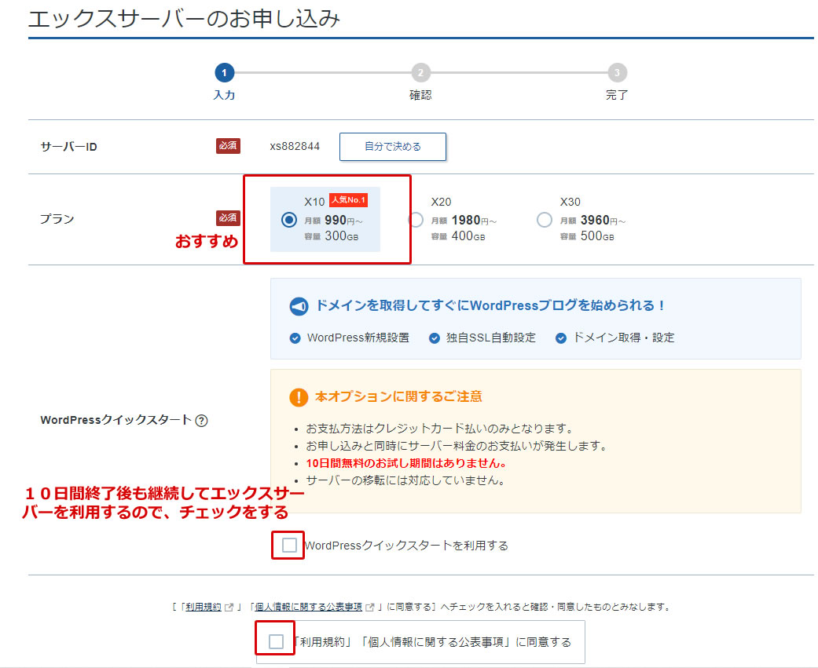The image size is (818, 668).
Task: Click the X20 月額 1980円 price text
Action: (x=464, y=221)
